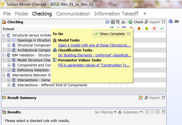182x125 pixels.
Task: Collapse Structural versus Architectural ruleset
Action: click(4, 35)
